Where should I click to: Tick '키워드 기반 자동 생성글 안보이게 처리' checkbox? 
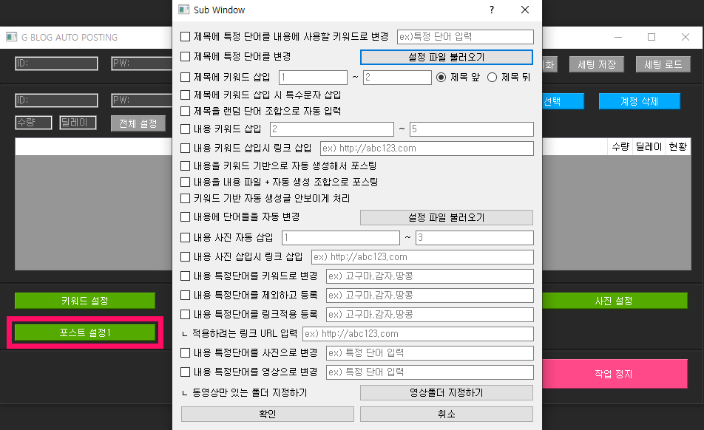click(x=186, y=199)
